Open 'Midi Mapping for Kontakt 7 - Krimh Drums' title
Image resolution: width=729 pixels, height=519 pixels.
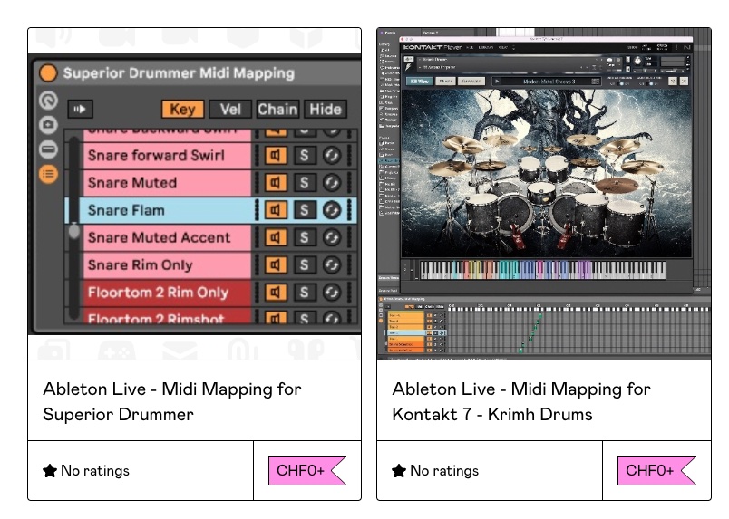521,401
